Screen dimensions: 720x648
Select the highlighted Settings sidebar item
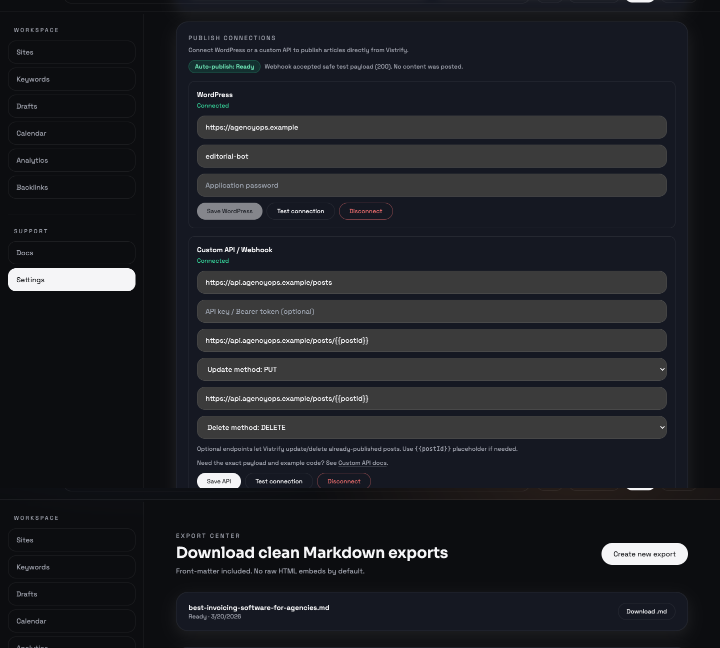(71, 280)
